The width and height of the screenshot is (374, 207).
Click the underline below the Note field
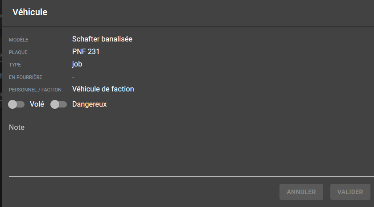pyautogui.click(x=187, y=176)
